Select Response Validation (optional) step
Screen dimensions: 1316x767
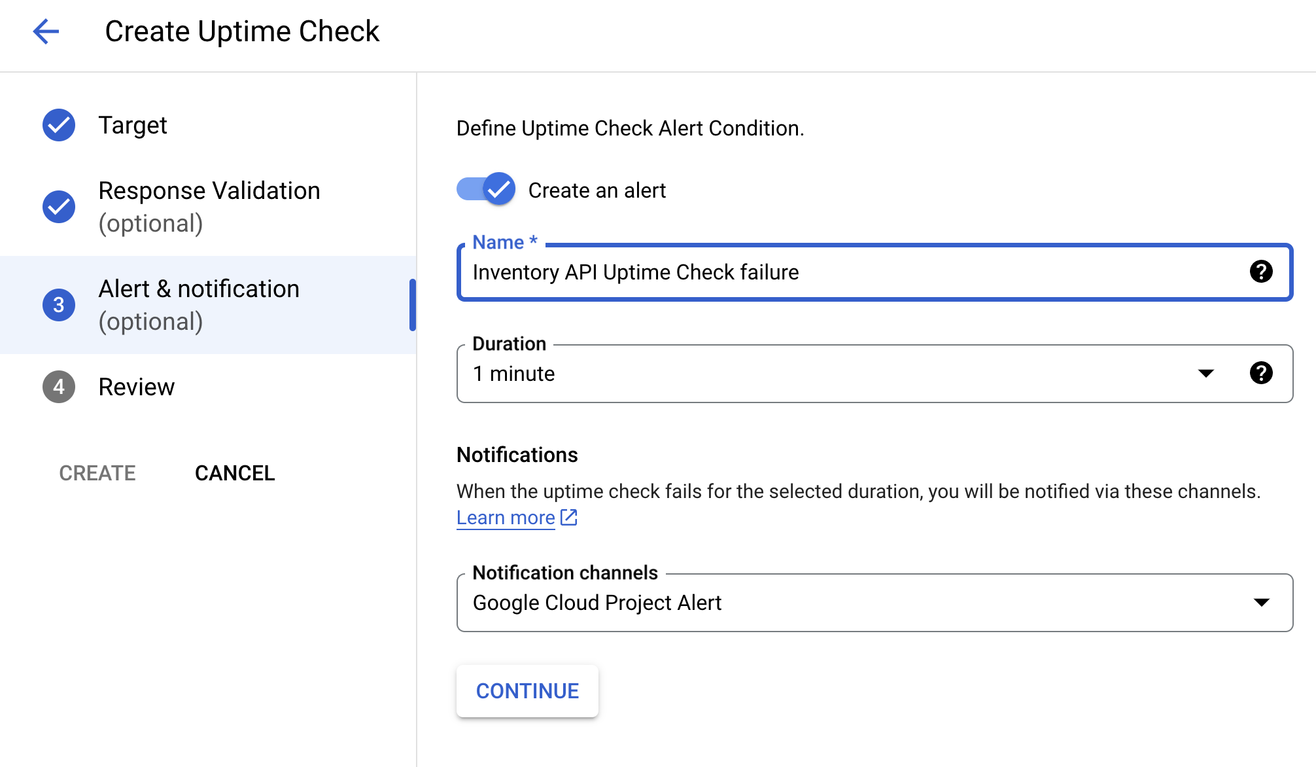click(209, 207)
